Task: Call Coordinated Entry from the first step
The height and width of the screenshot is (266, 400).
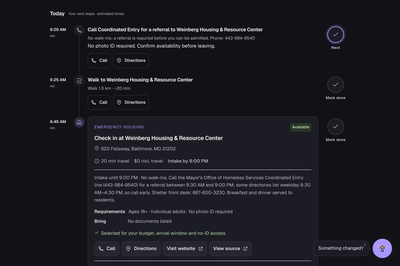Action: pos(99,60)
